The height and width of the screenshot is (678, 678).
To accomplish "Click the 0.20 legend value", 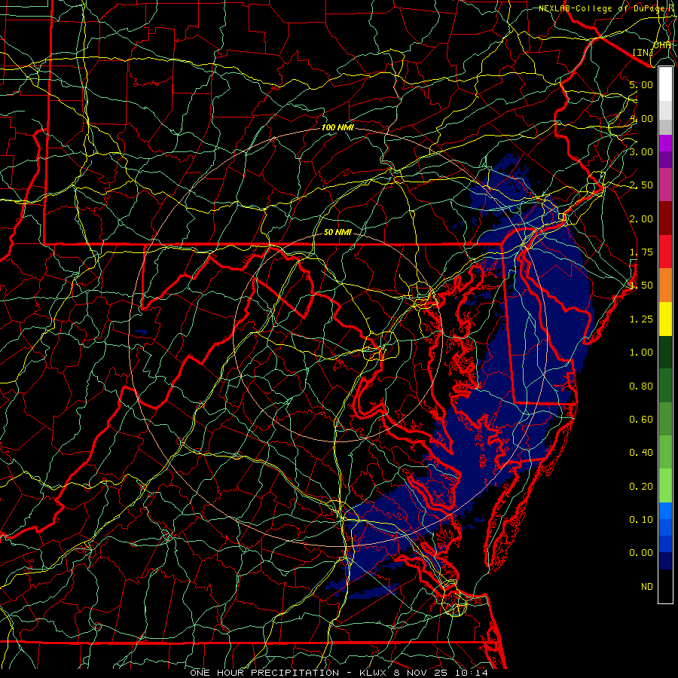I will click(x=641, y=487).
